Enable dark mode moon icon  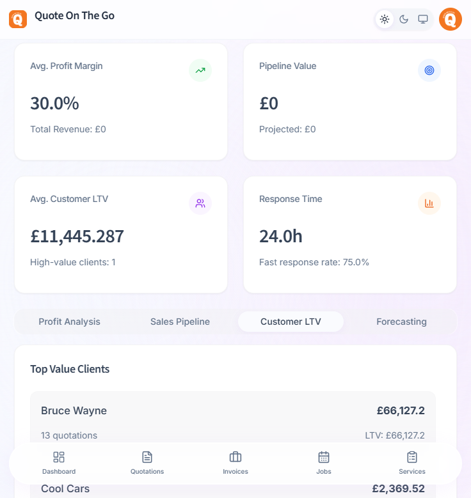(404, 19)
